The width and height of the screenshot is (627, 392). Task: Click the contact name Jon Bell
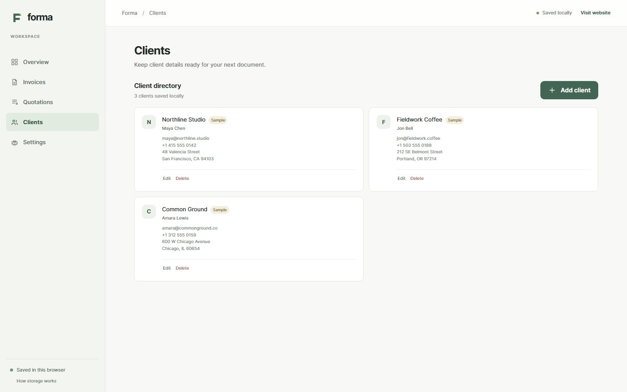(x=405, y=128)
